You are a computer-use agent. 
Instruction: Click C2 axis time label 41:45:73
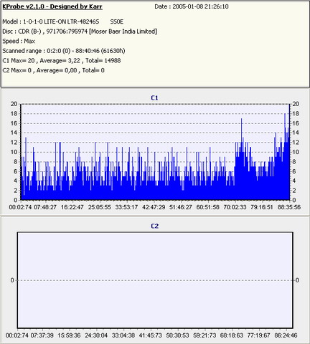[150, 335]
